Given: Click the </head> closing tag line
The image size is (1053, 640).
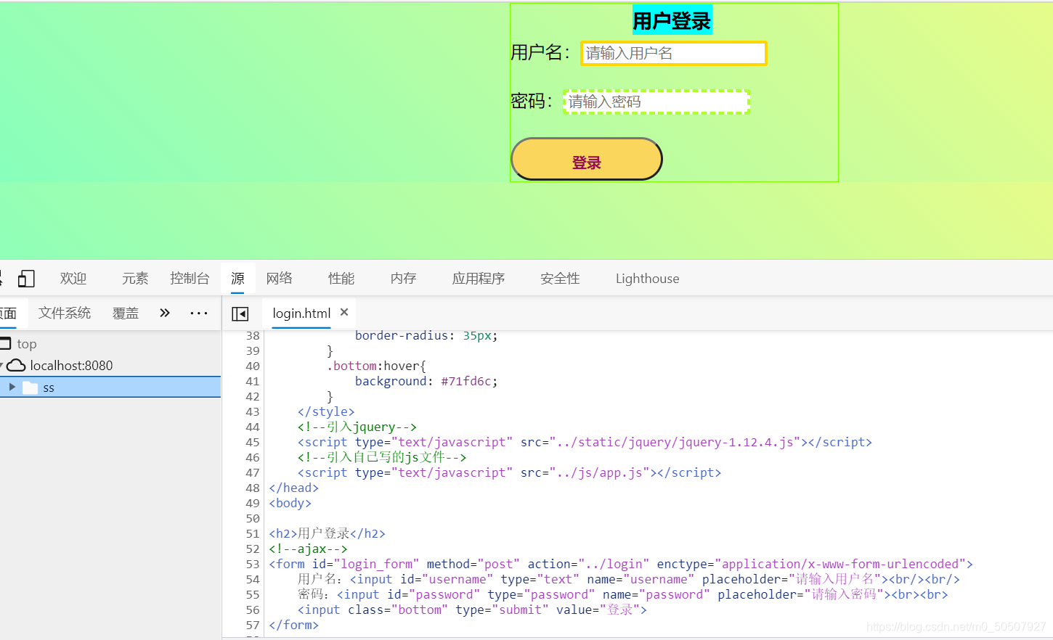Looking at the screenshot, I should 293,488.
